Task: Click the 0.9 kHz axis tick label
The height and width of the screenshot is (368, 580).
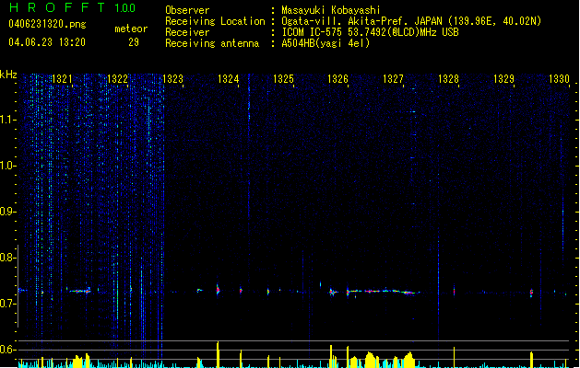Action: coord(7,212)
